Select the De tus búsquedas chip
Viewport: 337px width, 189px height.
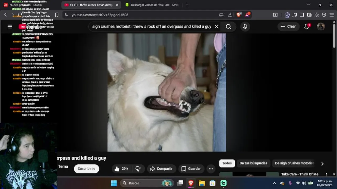point(253,163)
